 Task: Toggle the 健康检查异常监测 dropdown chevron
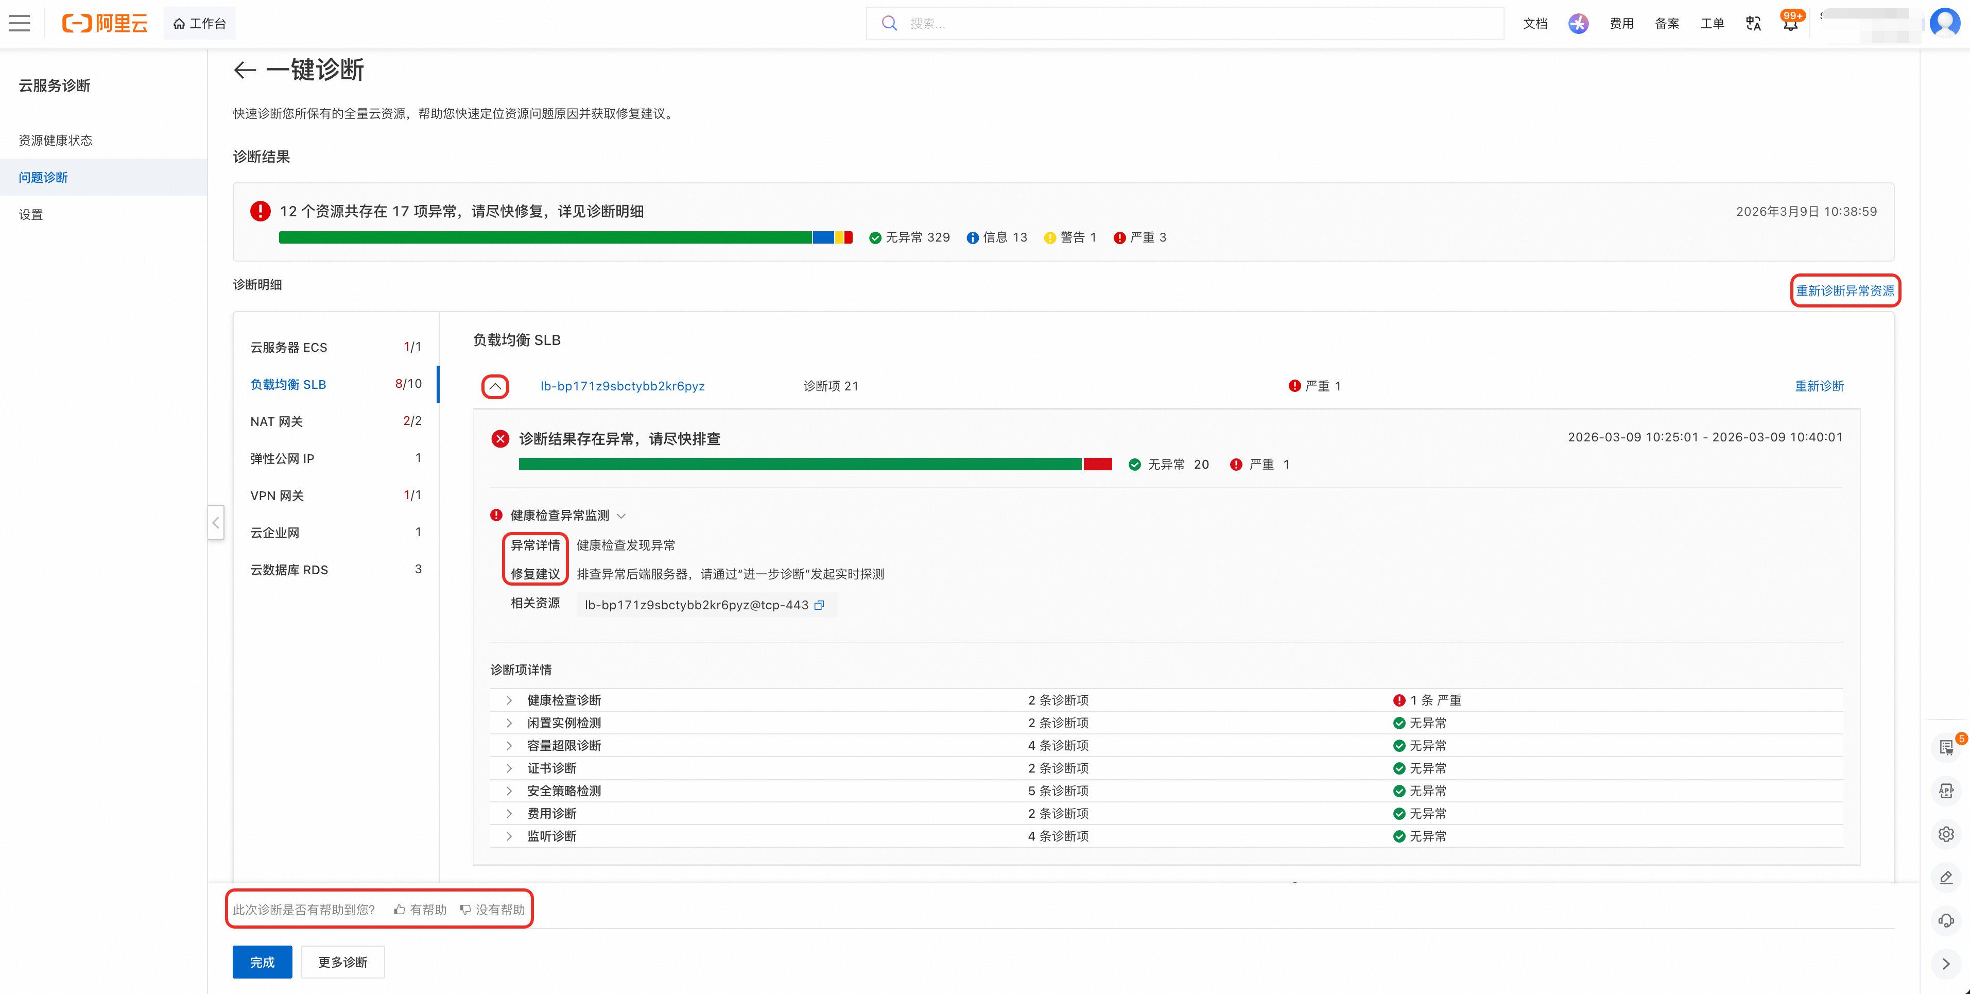tap(621, 516)
